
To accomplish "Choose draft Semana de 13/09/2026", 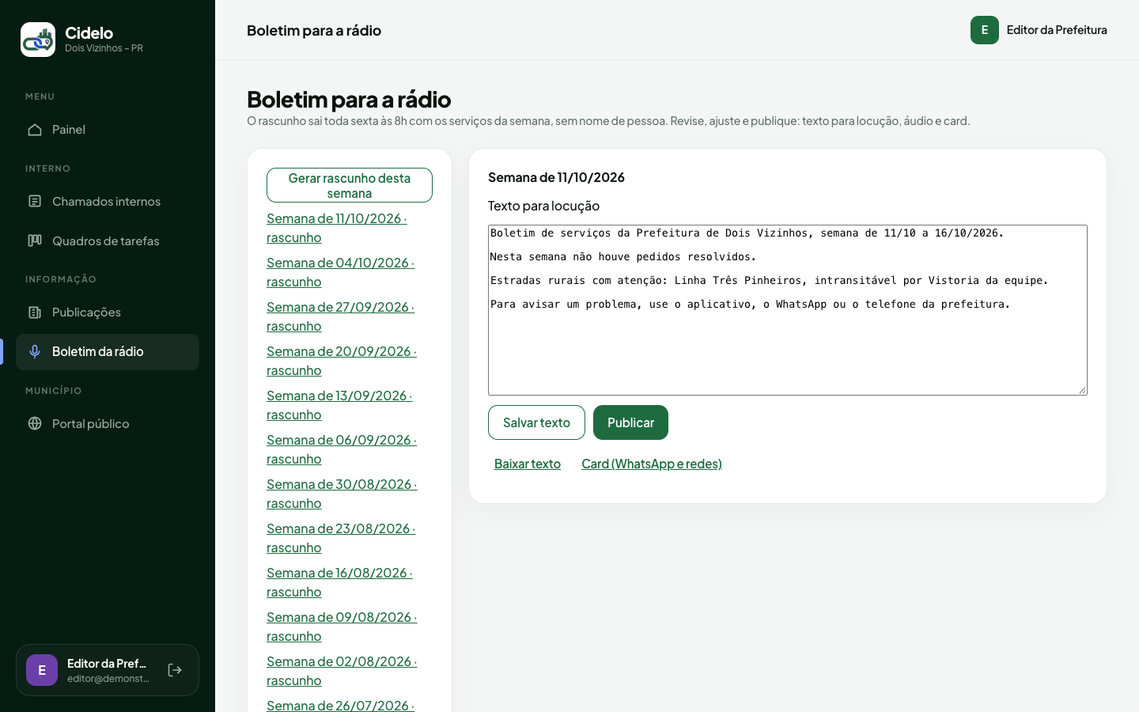I will (339, 405).
